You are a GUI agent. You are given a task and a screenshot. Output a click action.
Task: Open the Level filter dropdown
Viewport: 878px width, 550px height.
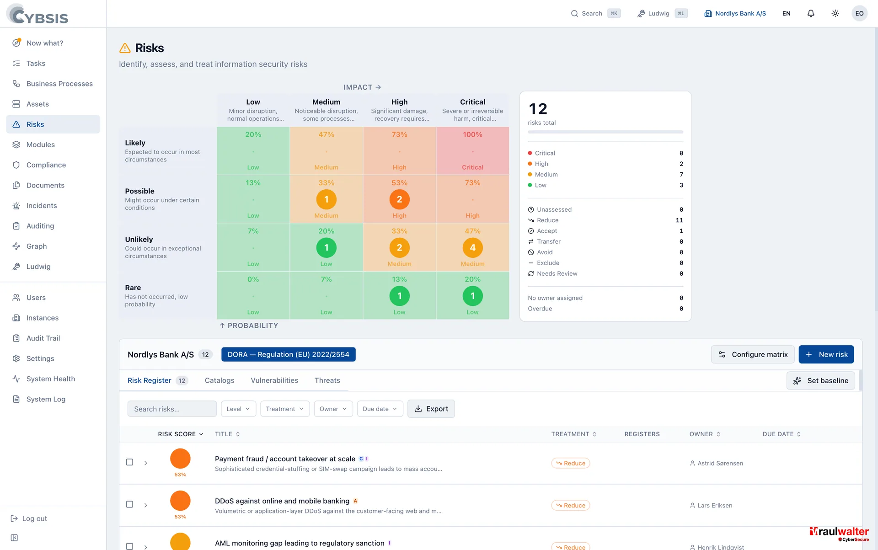238,409
